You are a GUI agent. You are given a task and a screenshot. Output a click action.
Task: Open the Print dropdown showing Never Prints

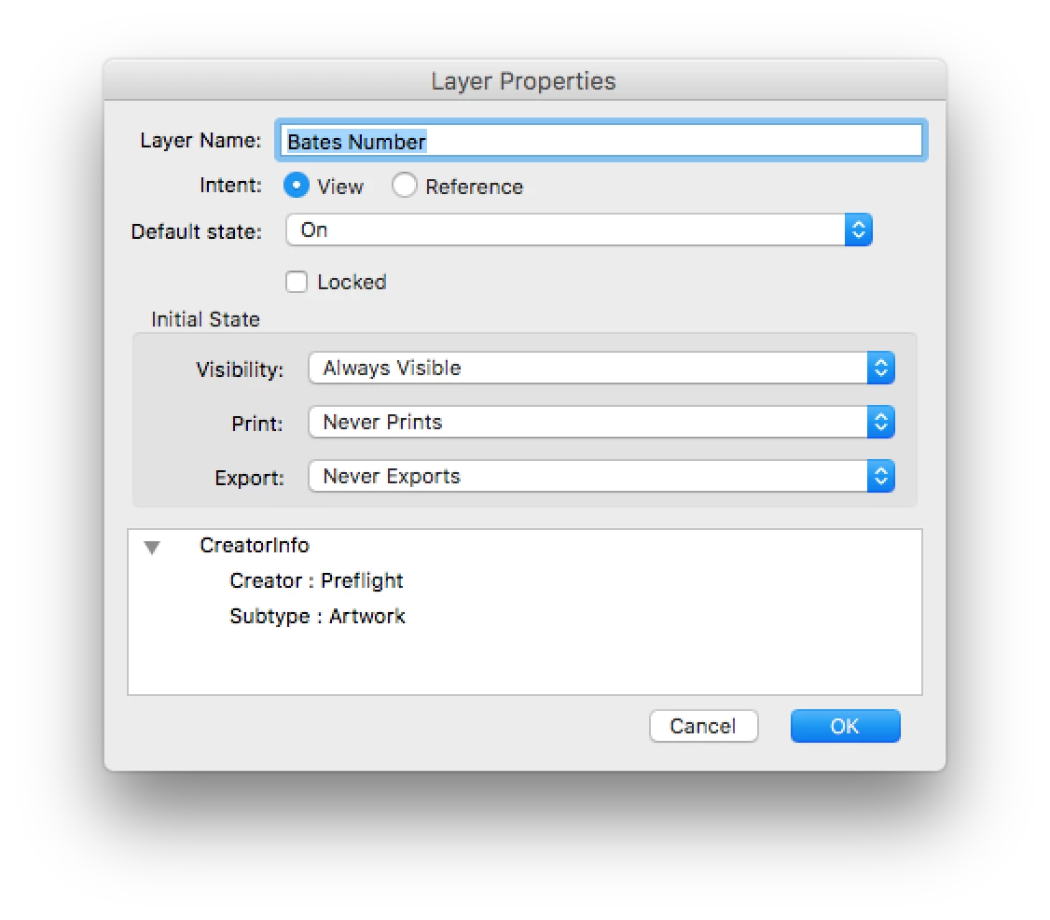601,423
